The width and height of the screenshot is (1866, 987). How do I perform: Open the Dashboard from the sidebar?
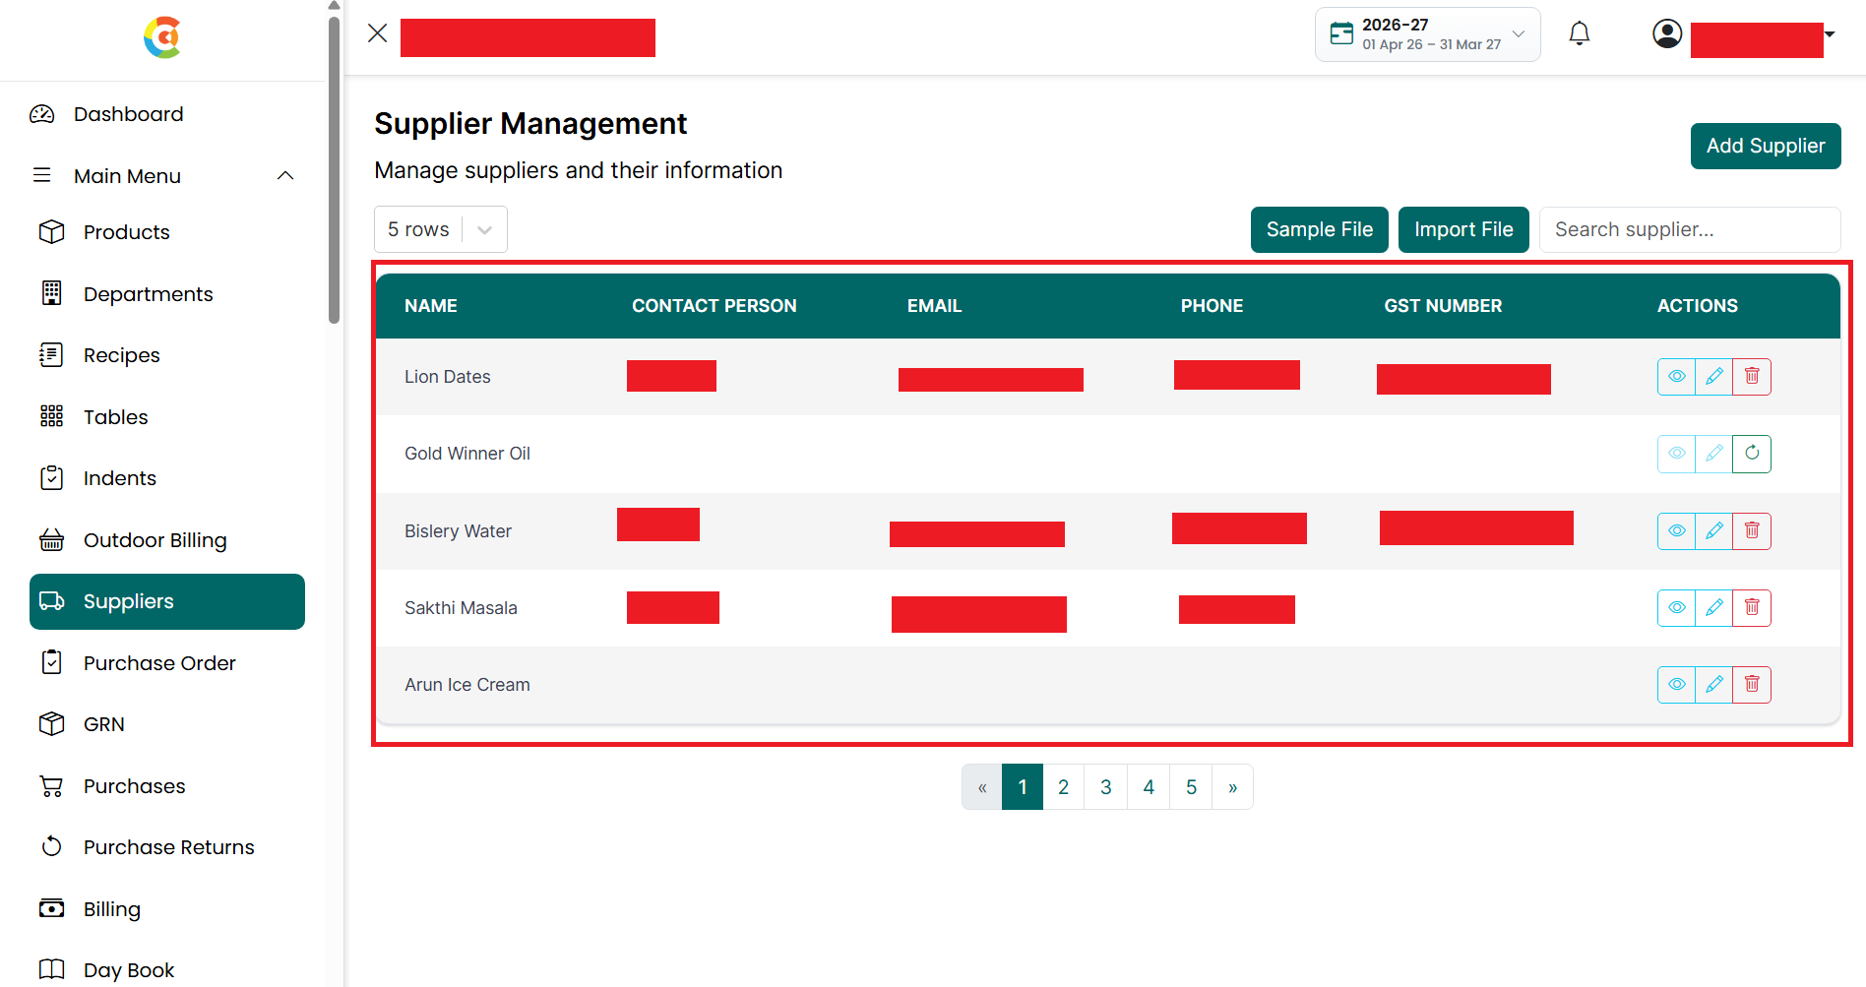click(x=166, y=114)
